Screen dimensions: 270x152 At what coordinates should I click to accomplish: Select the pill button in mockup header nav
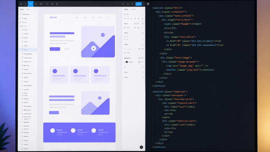pos(108,17)
